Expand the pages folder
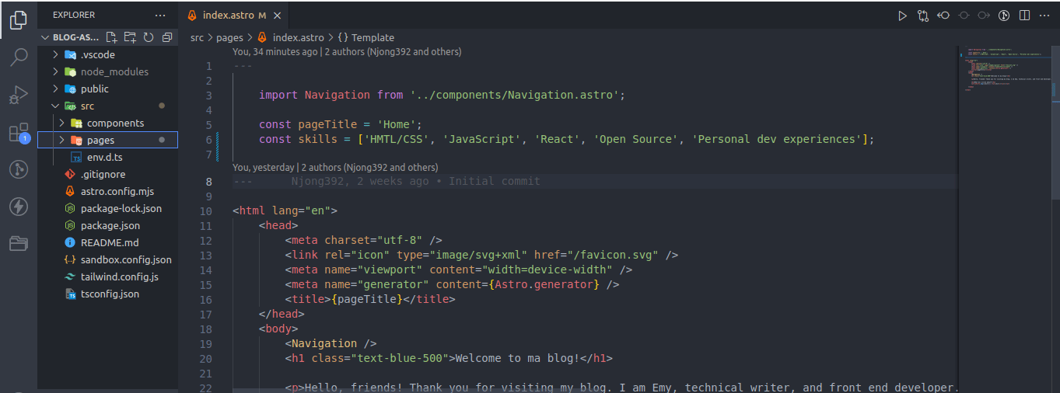The height and width of the screenshot is (393, 1060). (107, 140)
